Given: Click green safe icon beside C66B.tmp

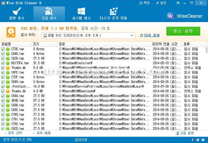Looking at the screenshot, I should point(8,105).
